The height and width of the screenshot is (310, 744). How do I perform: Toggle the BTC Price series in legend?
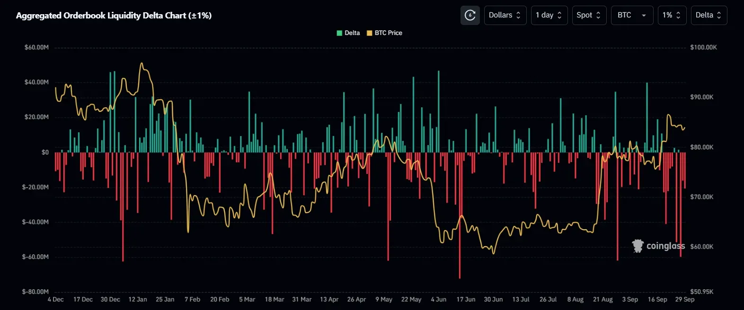click(x=384, y=33)
